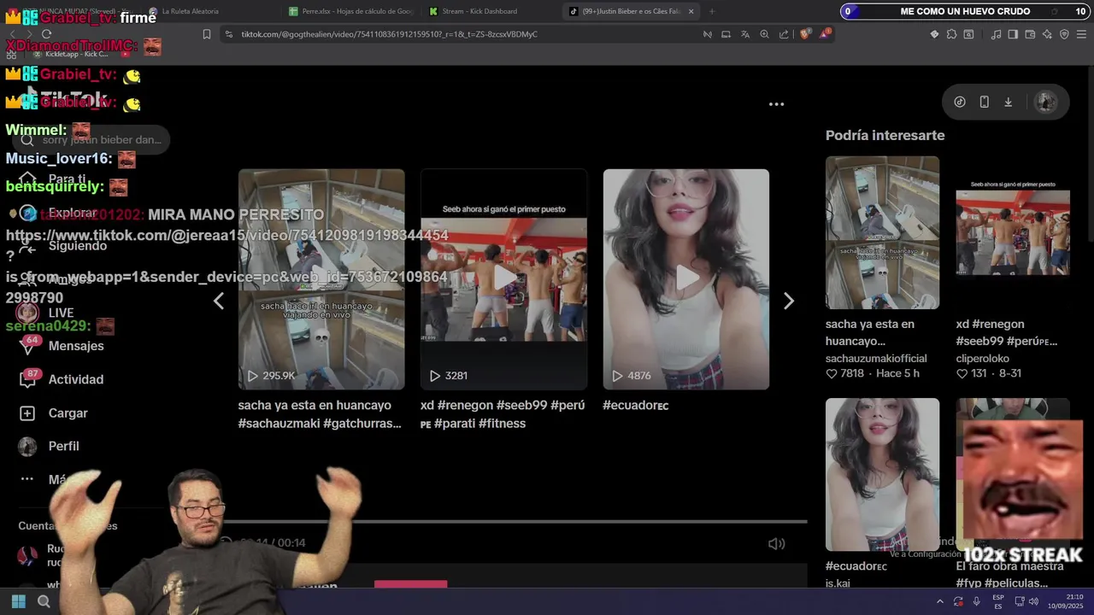1094x615 pixels.
Task: Toggle the video volume speaker icon
Action: (x=776, y=543)
